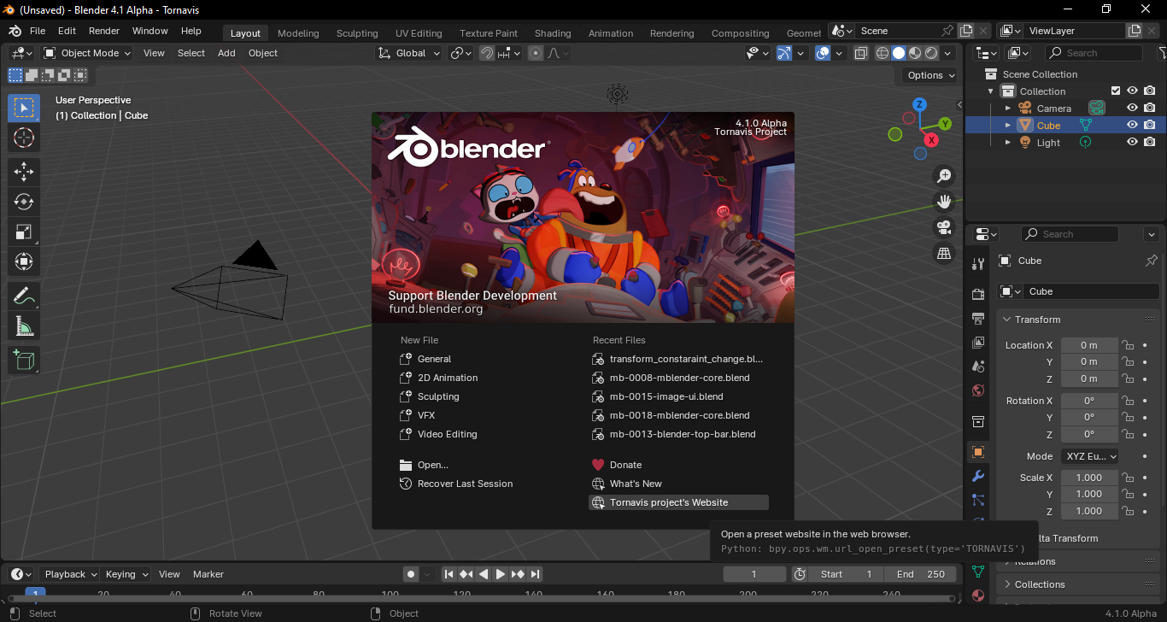Click Open... on splash screen

[x=432, y=465]
